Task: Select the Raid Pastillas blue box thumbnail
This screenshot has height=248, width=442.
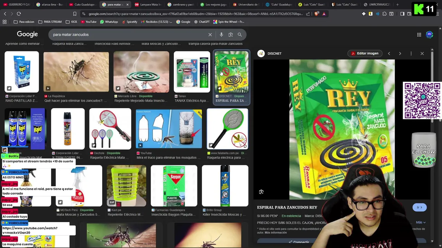Action: (22, 72)
